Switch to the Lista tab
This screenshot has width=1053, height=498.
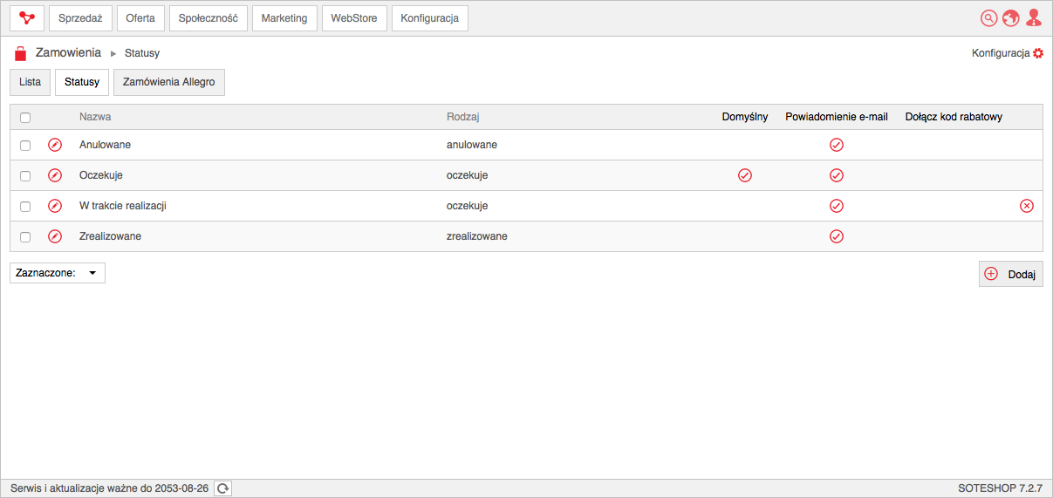pos(30,82)
